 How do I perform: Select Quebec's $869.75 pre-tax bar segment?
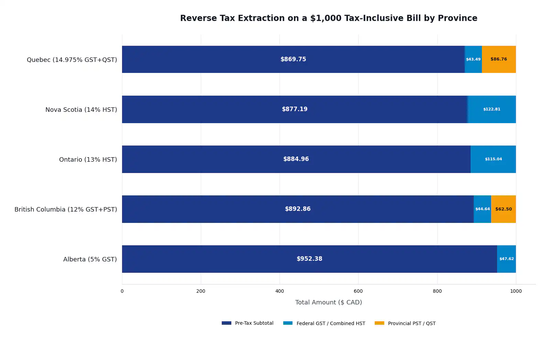pos(293,59)
